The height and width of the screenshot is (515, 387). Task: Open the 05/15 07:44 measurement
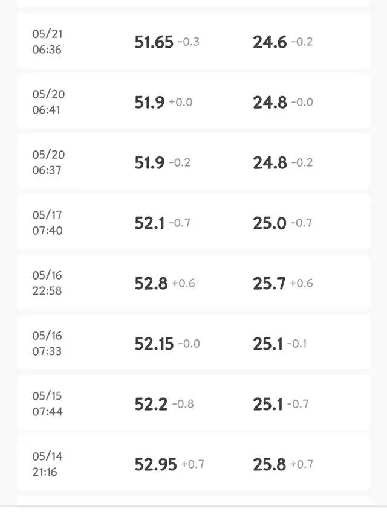click(193, 404)
